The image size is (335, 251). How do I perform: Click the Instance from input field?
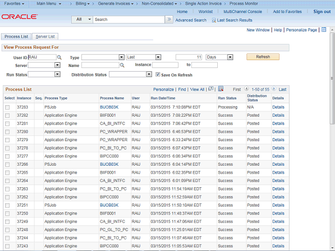point(165,65)
